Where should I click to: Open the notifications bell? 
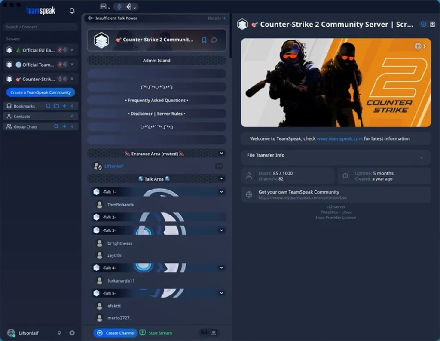[x=72, y=11]
